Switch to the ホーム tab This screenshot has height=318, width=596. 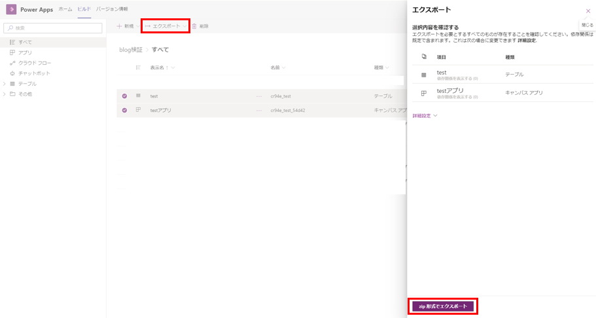click(65, 9)
